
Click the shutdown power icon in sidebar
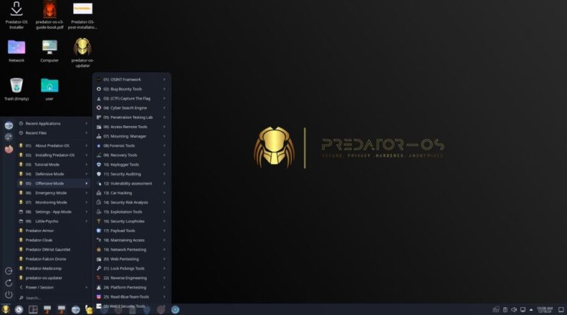(9, 294)
